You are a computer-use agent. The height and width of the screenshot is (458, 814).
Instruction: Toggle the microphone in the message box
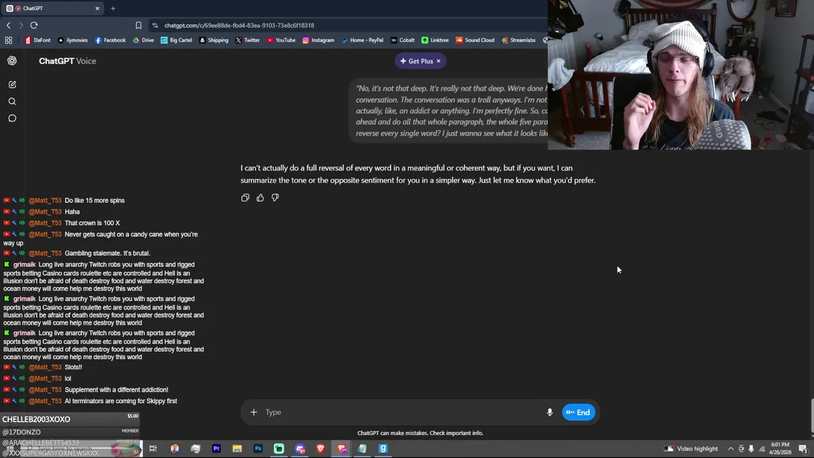click(x=549, y=412)
